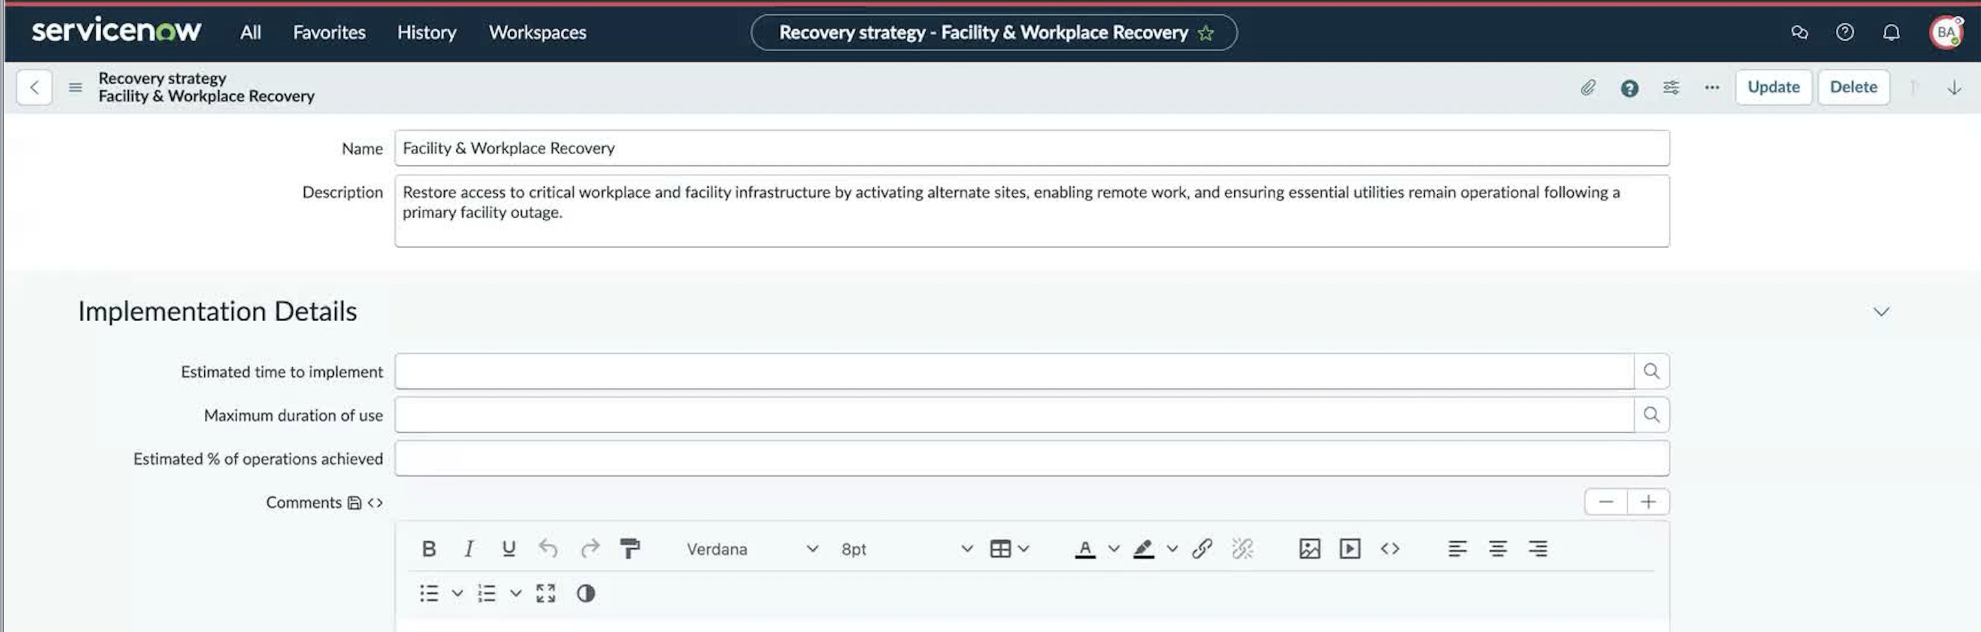This screenshot has width=1981, height=632.
Task: Click the attachments paperclip icon
Action: coord(1588,87)
